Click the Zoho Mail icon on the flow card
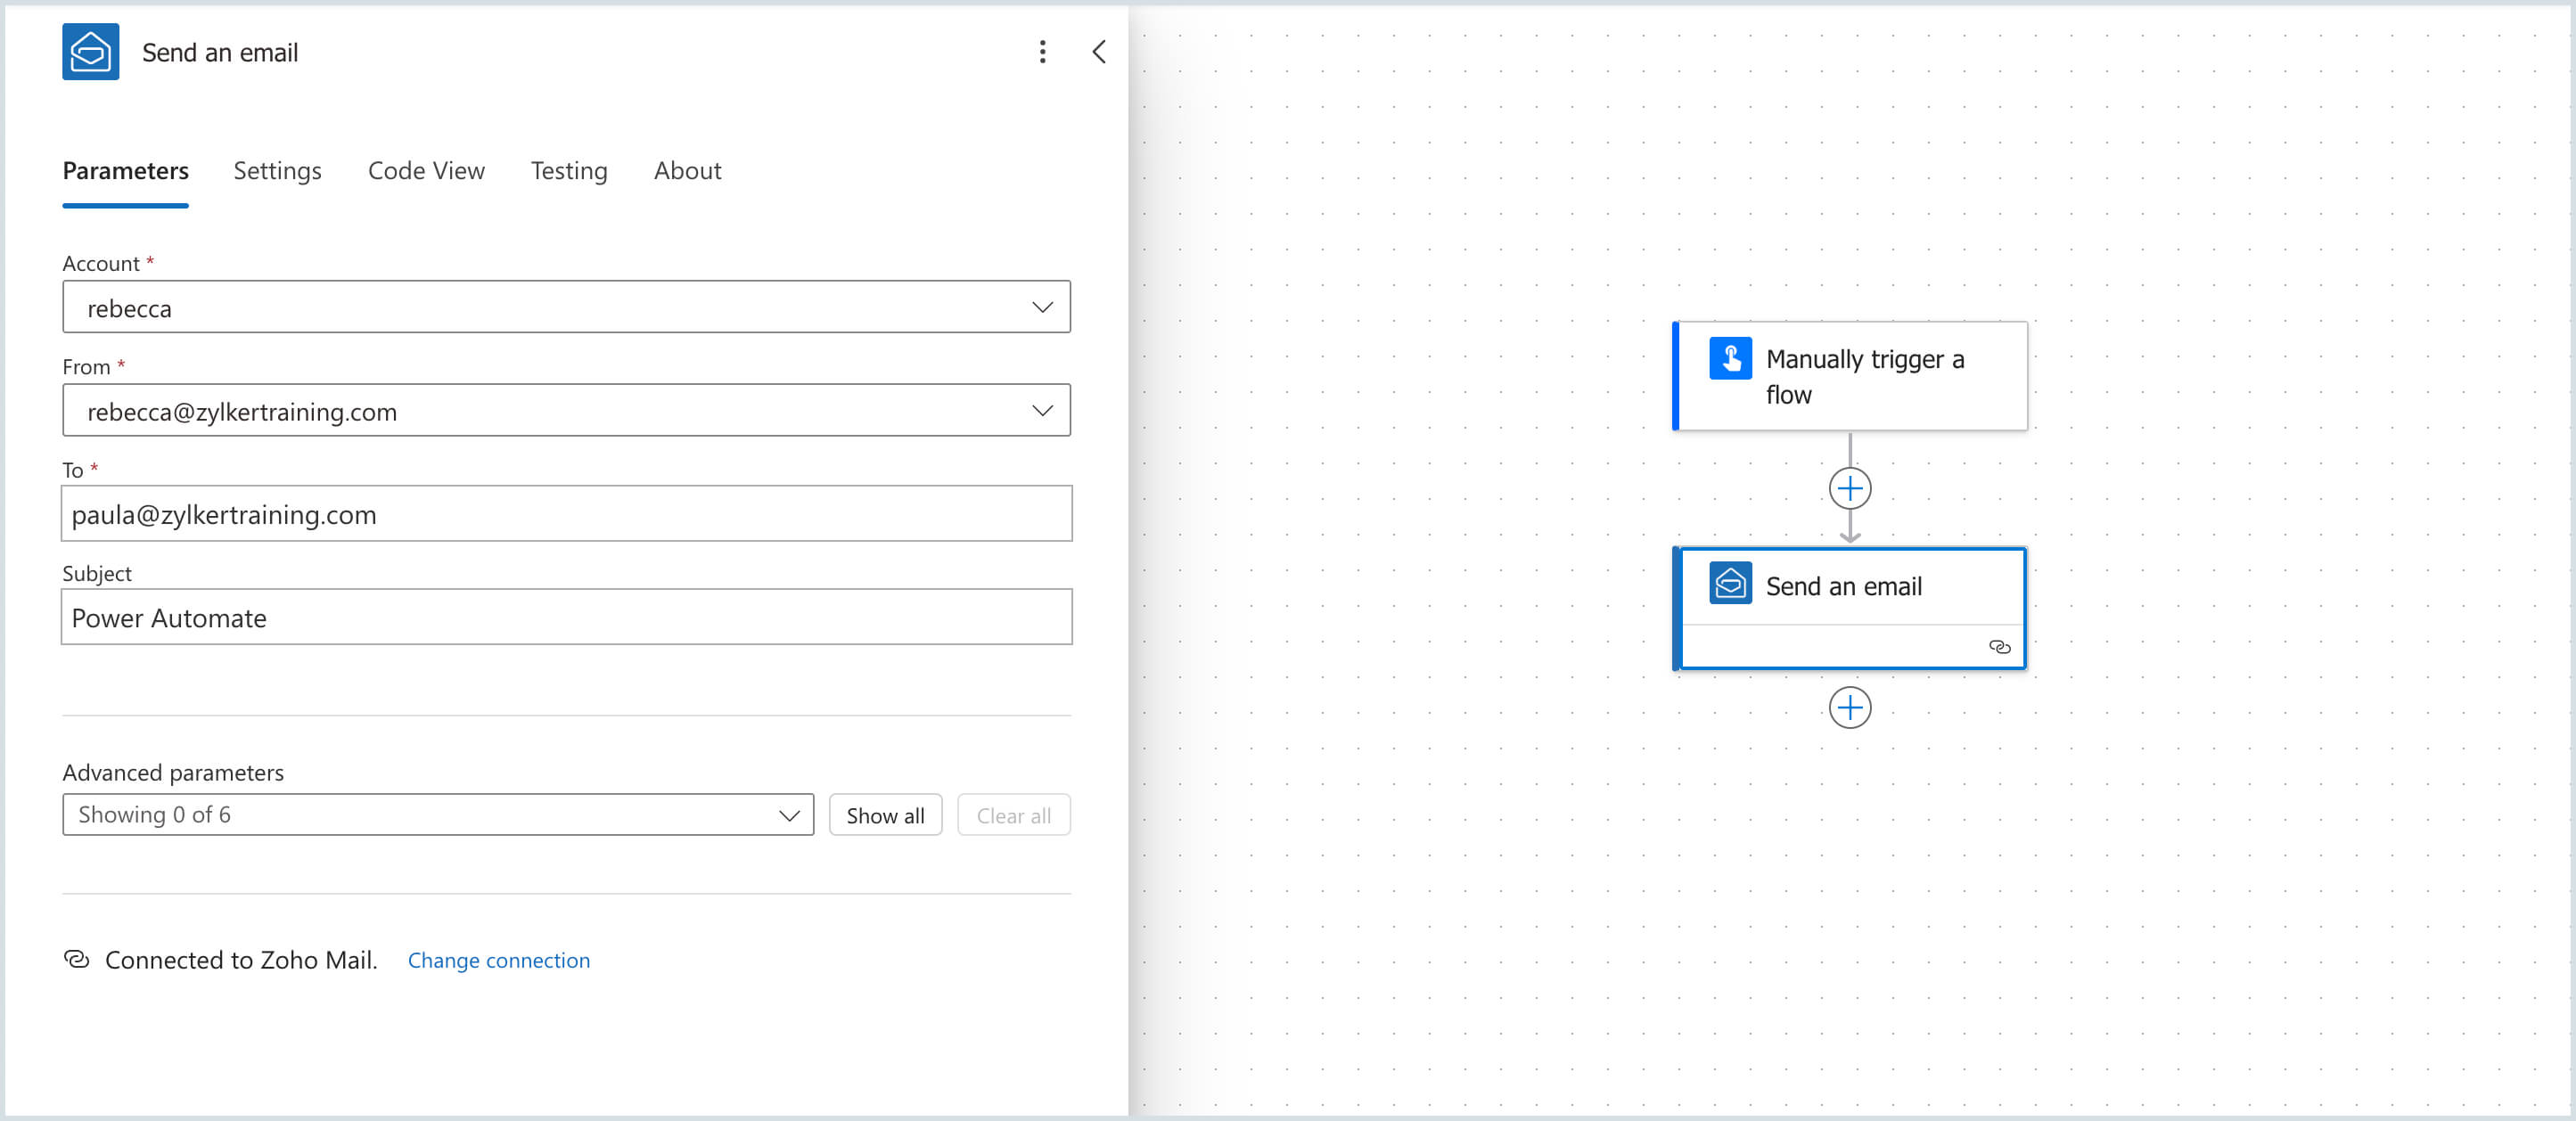The image size is (2576, 1121). 1729,584
